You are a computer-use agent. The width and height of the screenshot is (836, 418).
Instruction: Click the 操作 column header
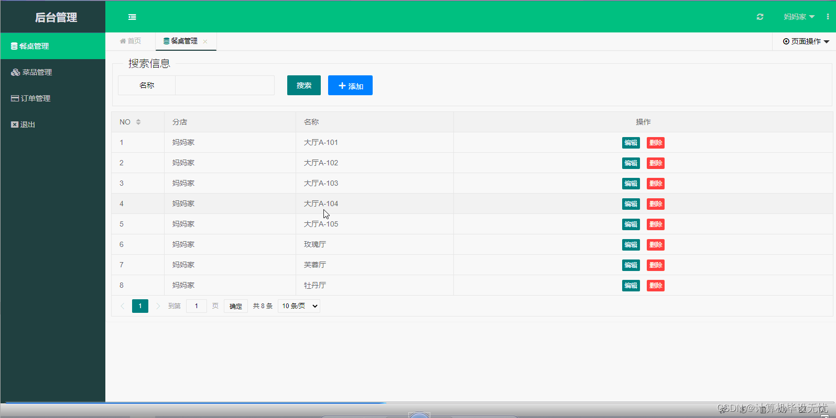click(x=643, y=122)
